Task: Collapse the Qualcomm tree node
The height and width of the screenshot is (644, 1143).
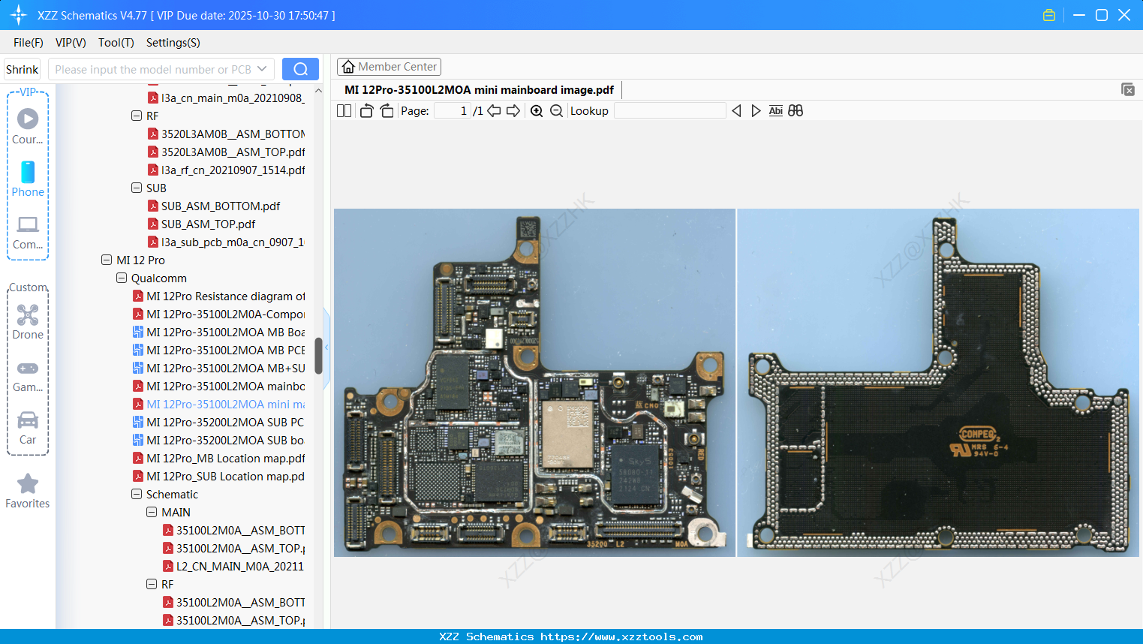Action: coord(121,278)
